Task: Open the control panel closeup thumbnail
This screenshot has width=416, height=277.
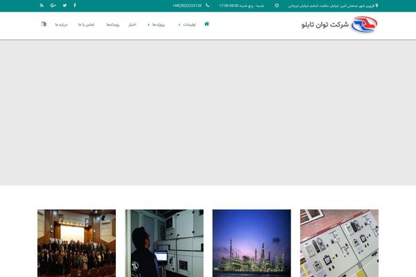Action: click(339, 243)
